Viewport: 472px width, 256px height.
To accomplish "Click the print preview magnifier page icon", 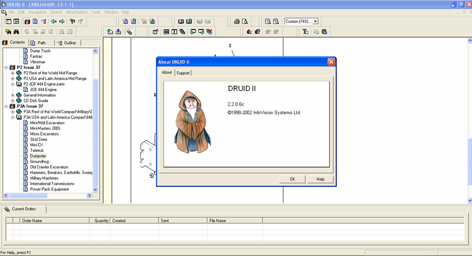I will (245, 21).
